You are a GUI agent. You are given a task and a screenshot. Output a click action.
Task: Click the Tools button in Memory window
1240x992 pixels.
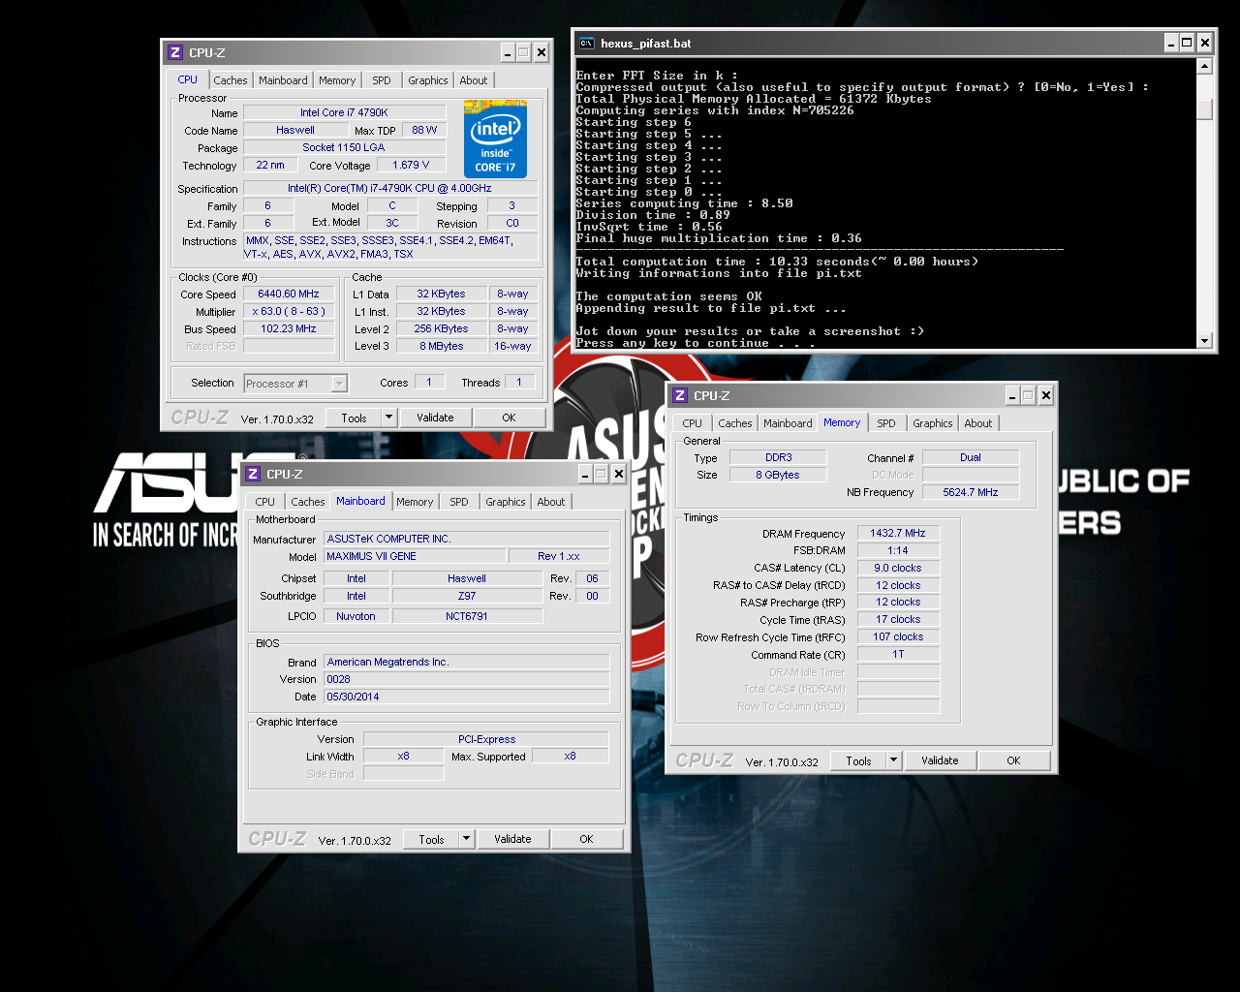click(858, 760)
